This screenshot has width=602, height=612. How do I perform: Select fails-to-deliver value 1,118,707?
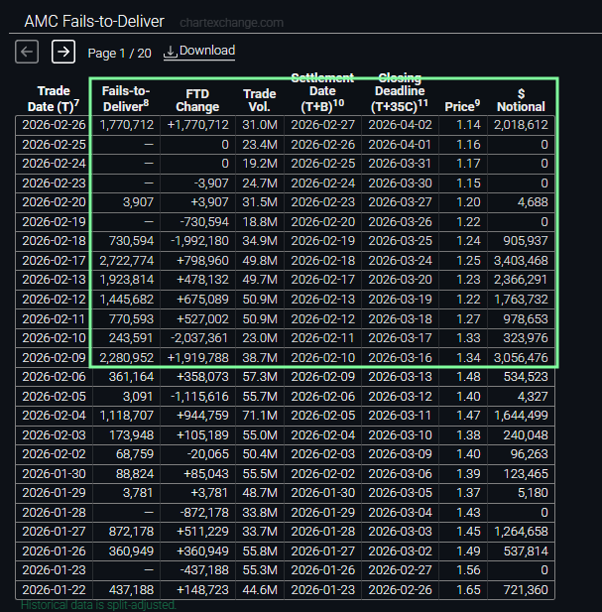(x=126, y=416)
